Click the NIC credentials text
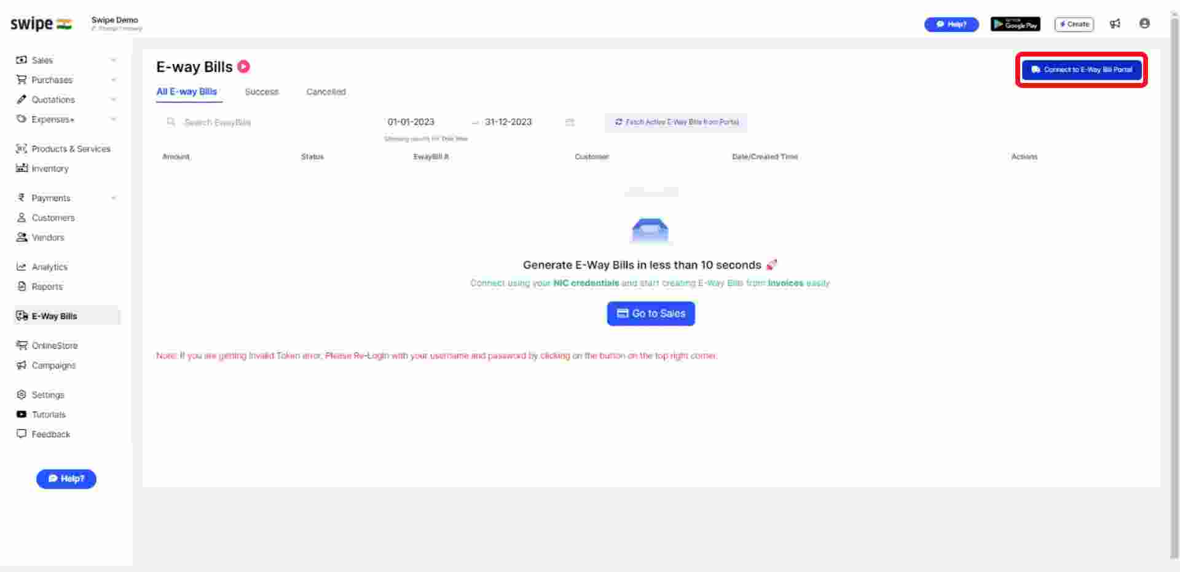The image size is (1180, 572). (586, 283)
